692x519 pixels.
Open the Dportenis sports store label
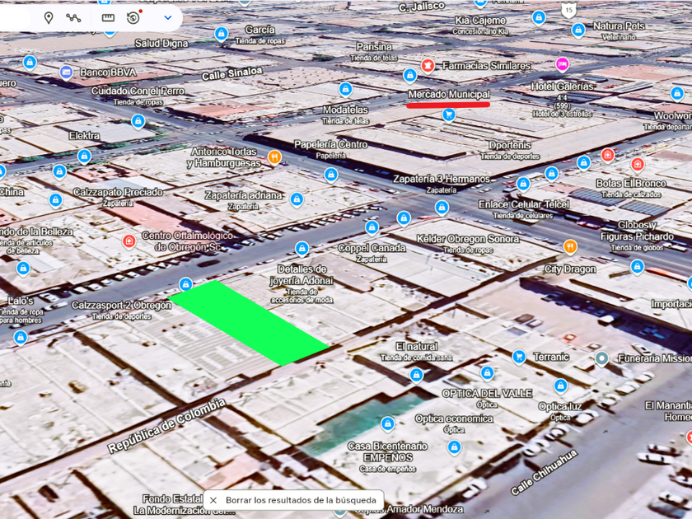pyautogui.click(x=510, y=145)
